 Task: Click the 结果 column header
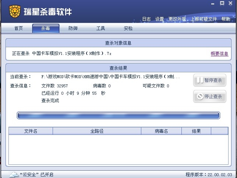pyautogui.click(x=196, y=131)
